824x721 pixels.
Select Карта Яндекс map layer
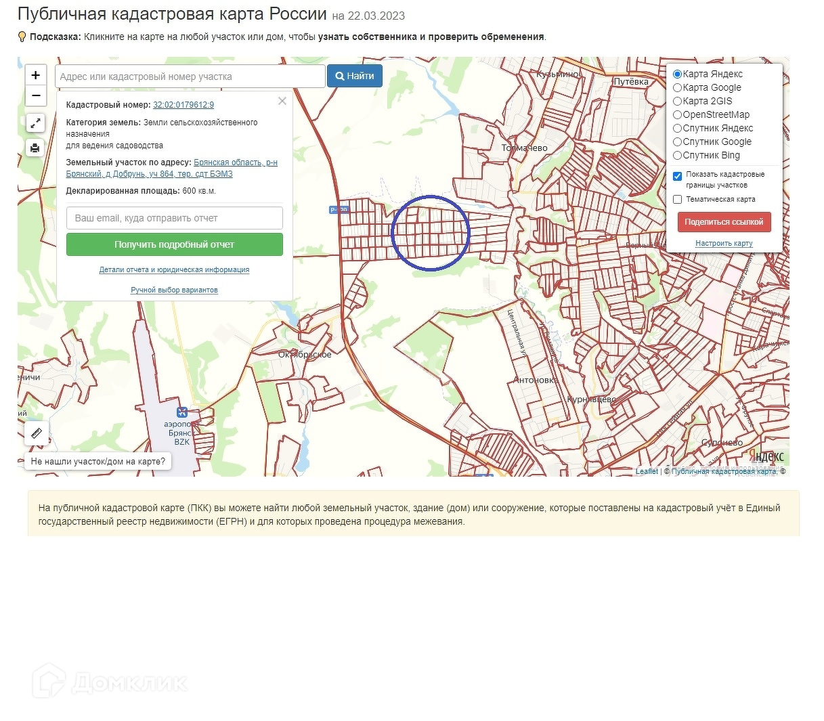point(678,74)
